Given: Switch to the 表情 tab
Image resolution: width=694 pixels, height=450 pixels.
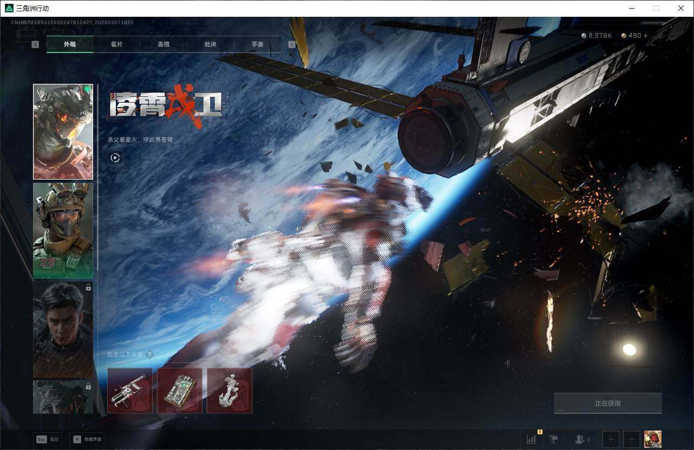Looking at the screenshot, I should point(163,44).
